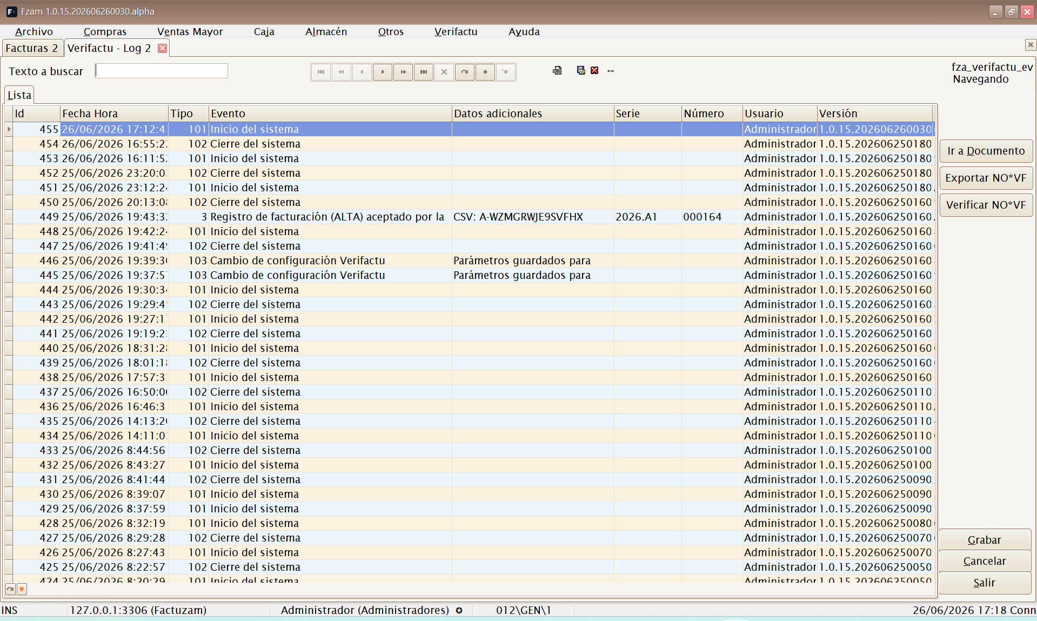The height and width of the screenshot is (621, 1037).
Task: Click the Verificar NO*VF button
Action: [x=986, y=205]
